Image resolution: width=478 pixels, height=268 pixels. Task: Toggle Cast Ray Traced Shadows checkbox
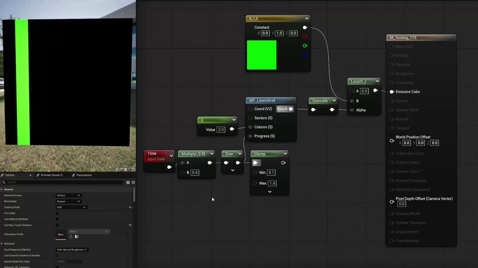57,225
